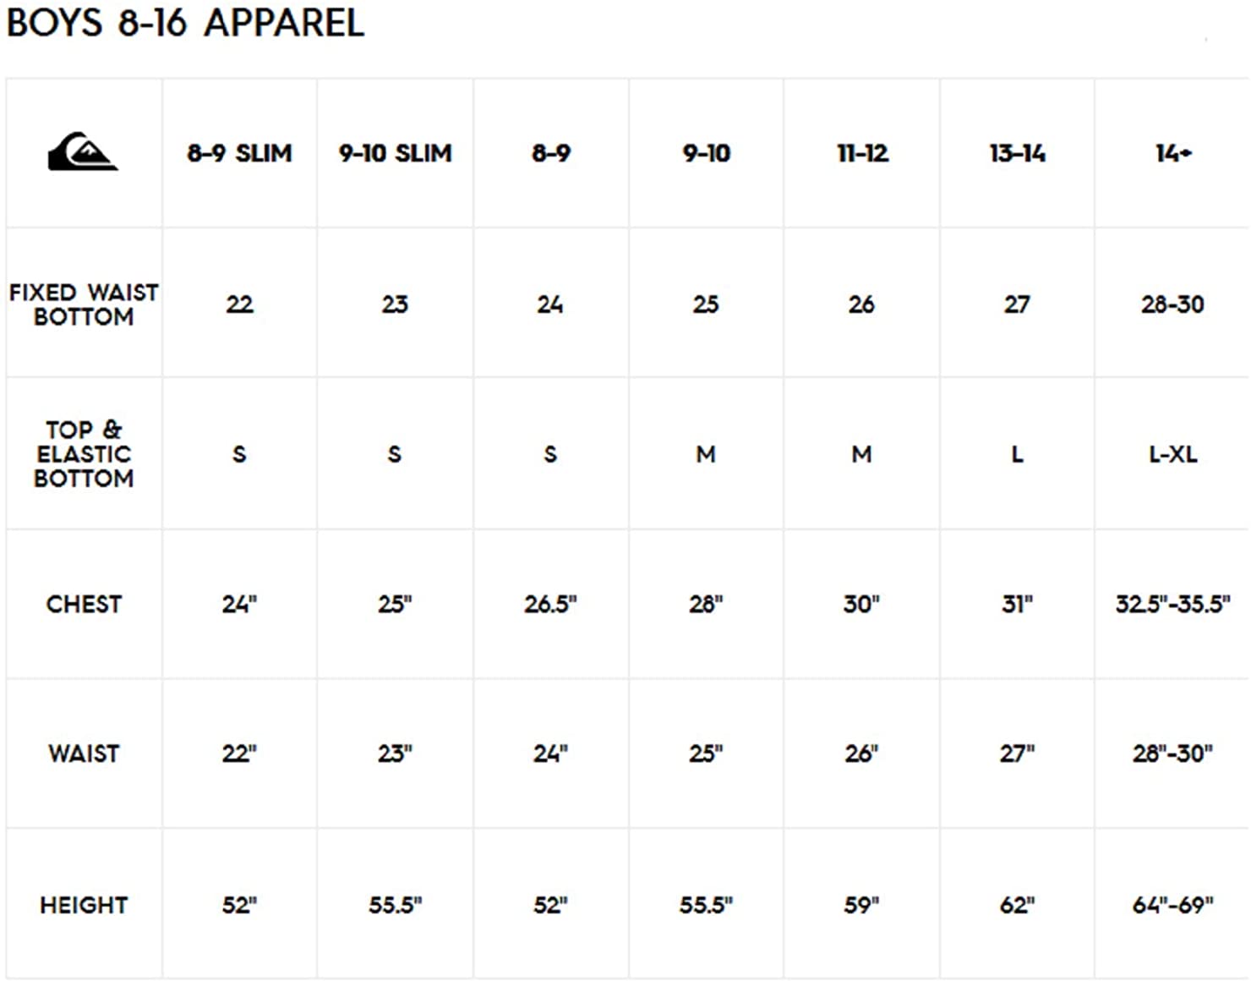Image resolution: width=1251 pixels, height=981 pixels.
Task: Select the 9-10 SLIM column header
Action: pos(395,153)
